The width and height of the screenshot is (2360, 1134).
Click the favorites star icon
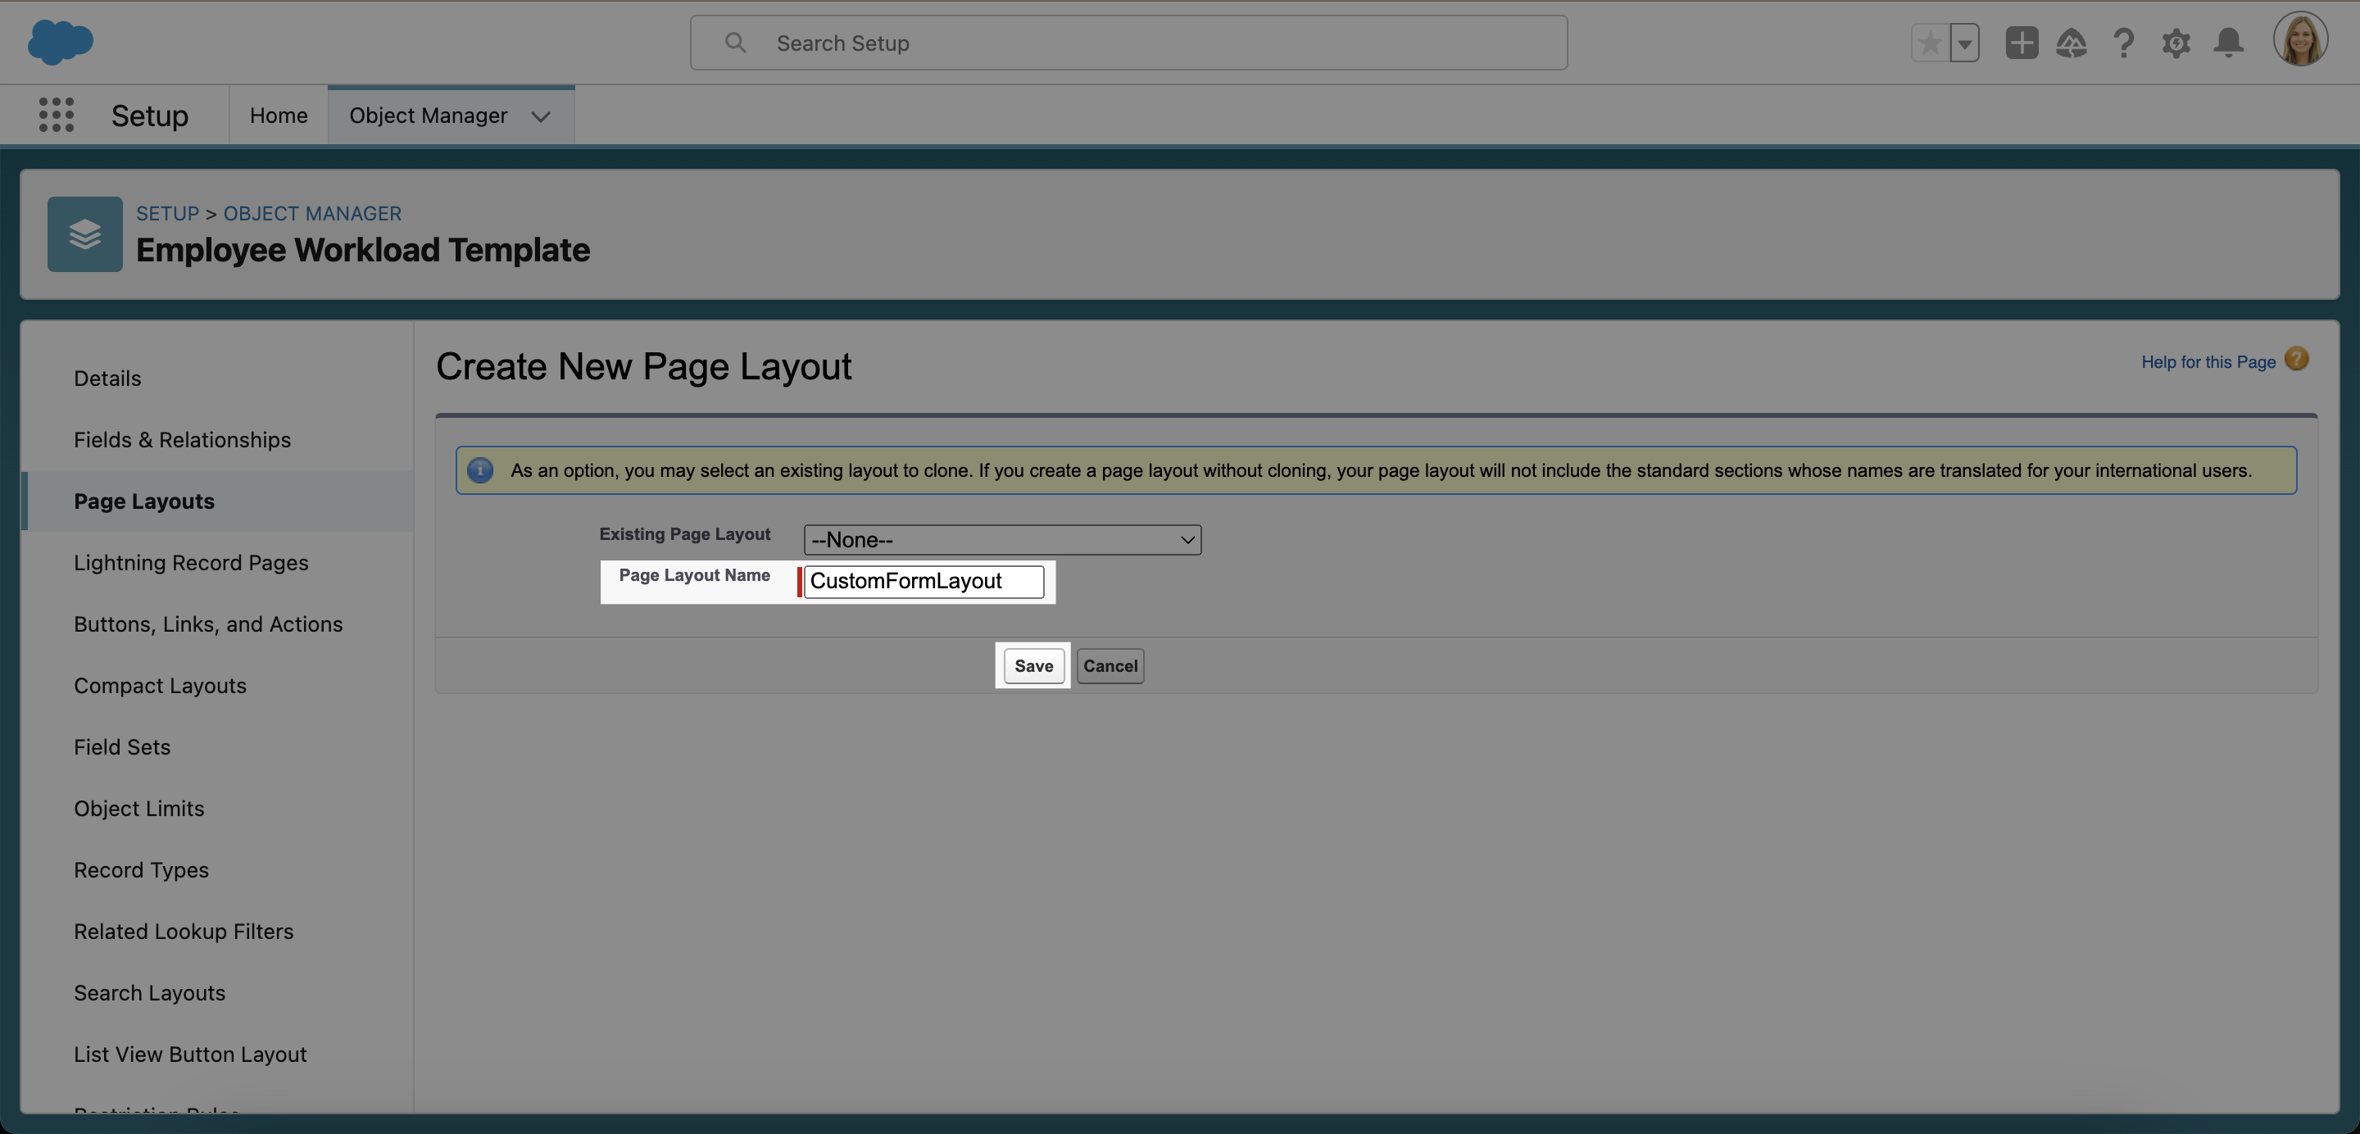(x=1930, y=43)
